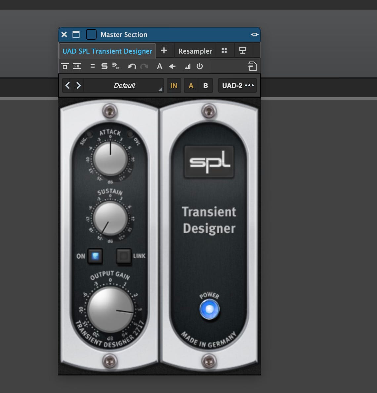Click the SPL logo badge
The width and height of the screenshot is (377, 393).
click(x=209, y=162)
